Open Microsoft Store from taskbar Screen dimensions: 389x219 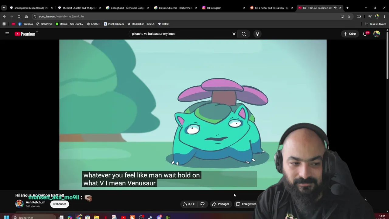[x=88, y=217]
